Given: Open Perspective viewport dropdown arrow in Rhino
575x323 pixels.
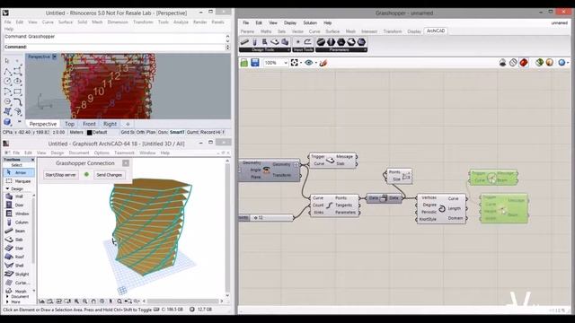Looking at the screenshot, I should point(54,57).
